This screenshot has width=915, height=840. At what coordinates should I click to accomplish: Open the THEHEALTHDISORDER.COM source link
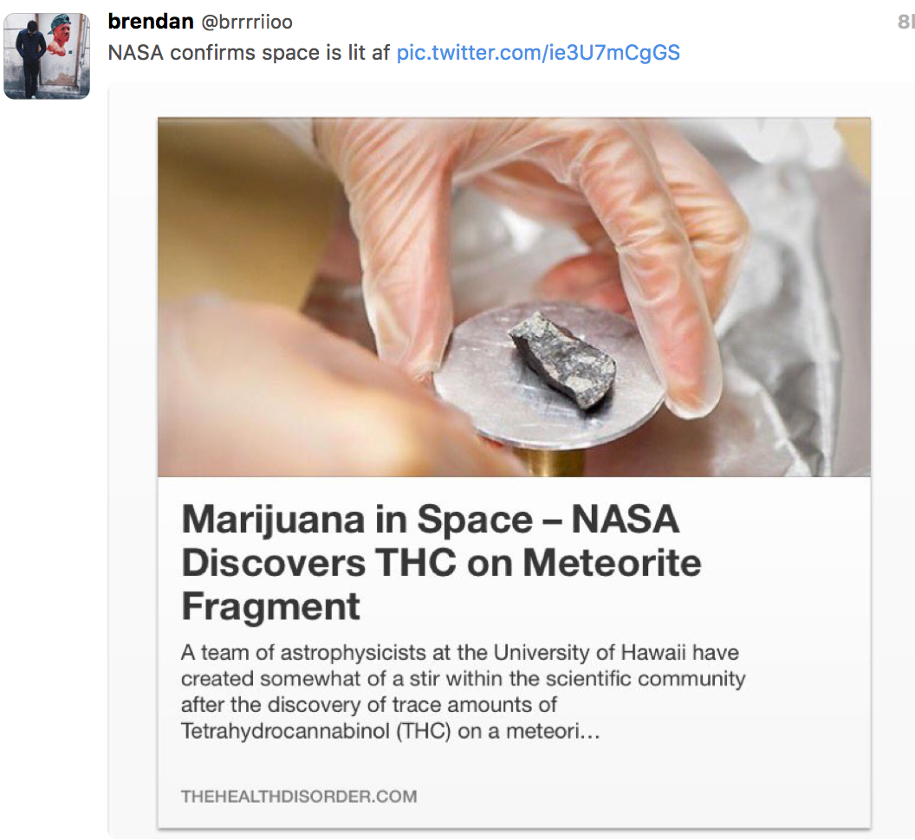pos(299,796)
